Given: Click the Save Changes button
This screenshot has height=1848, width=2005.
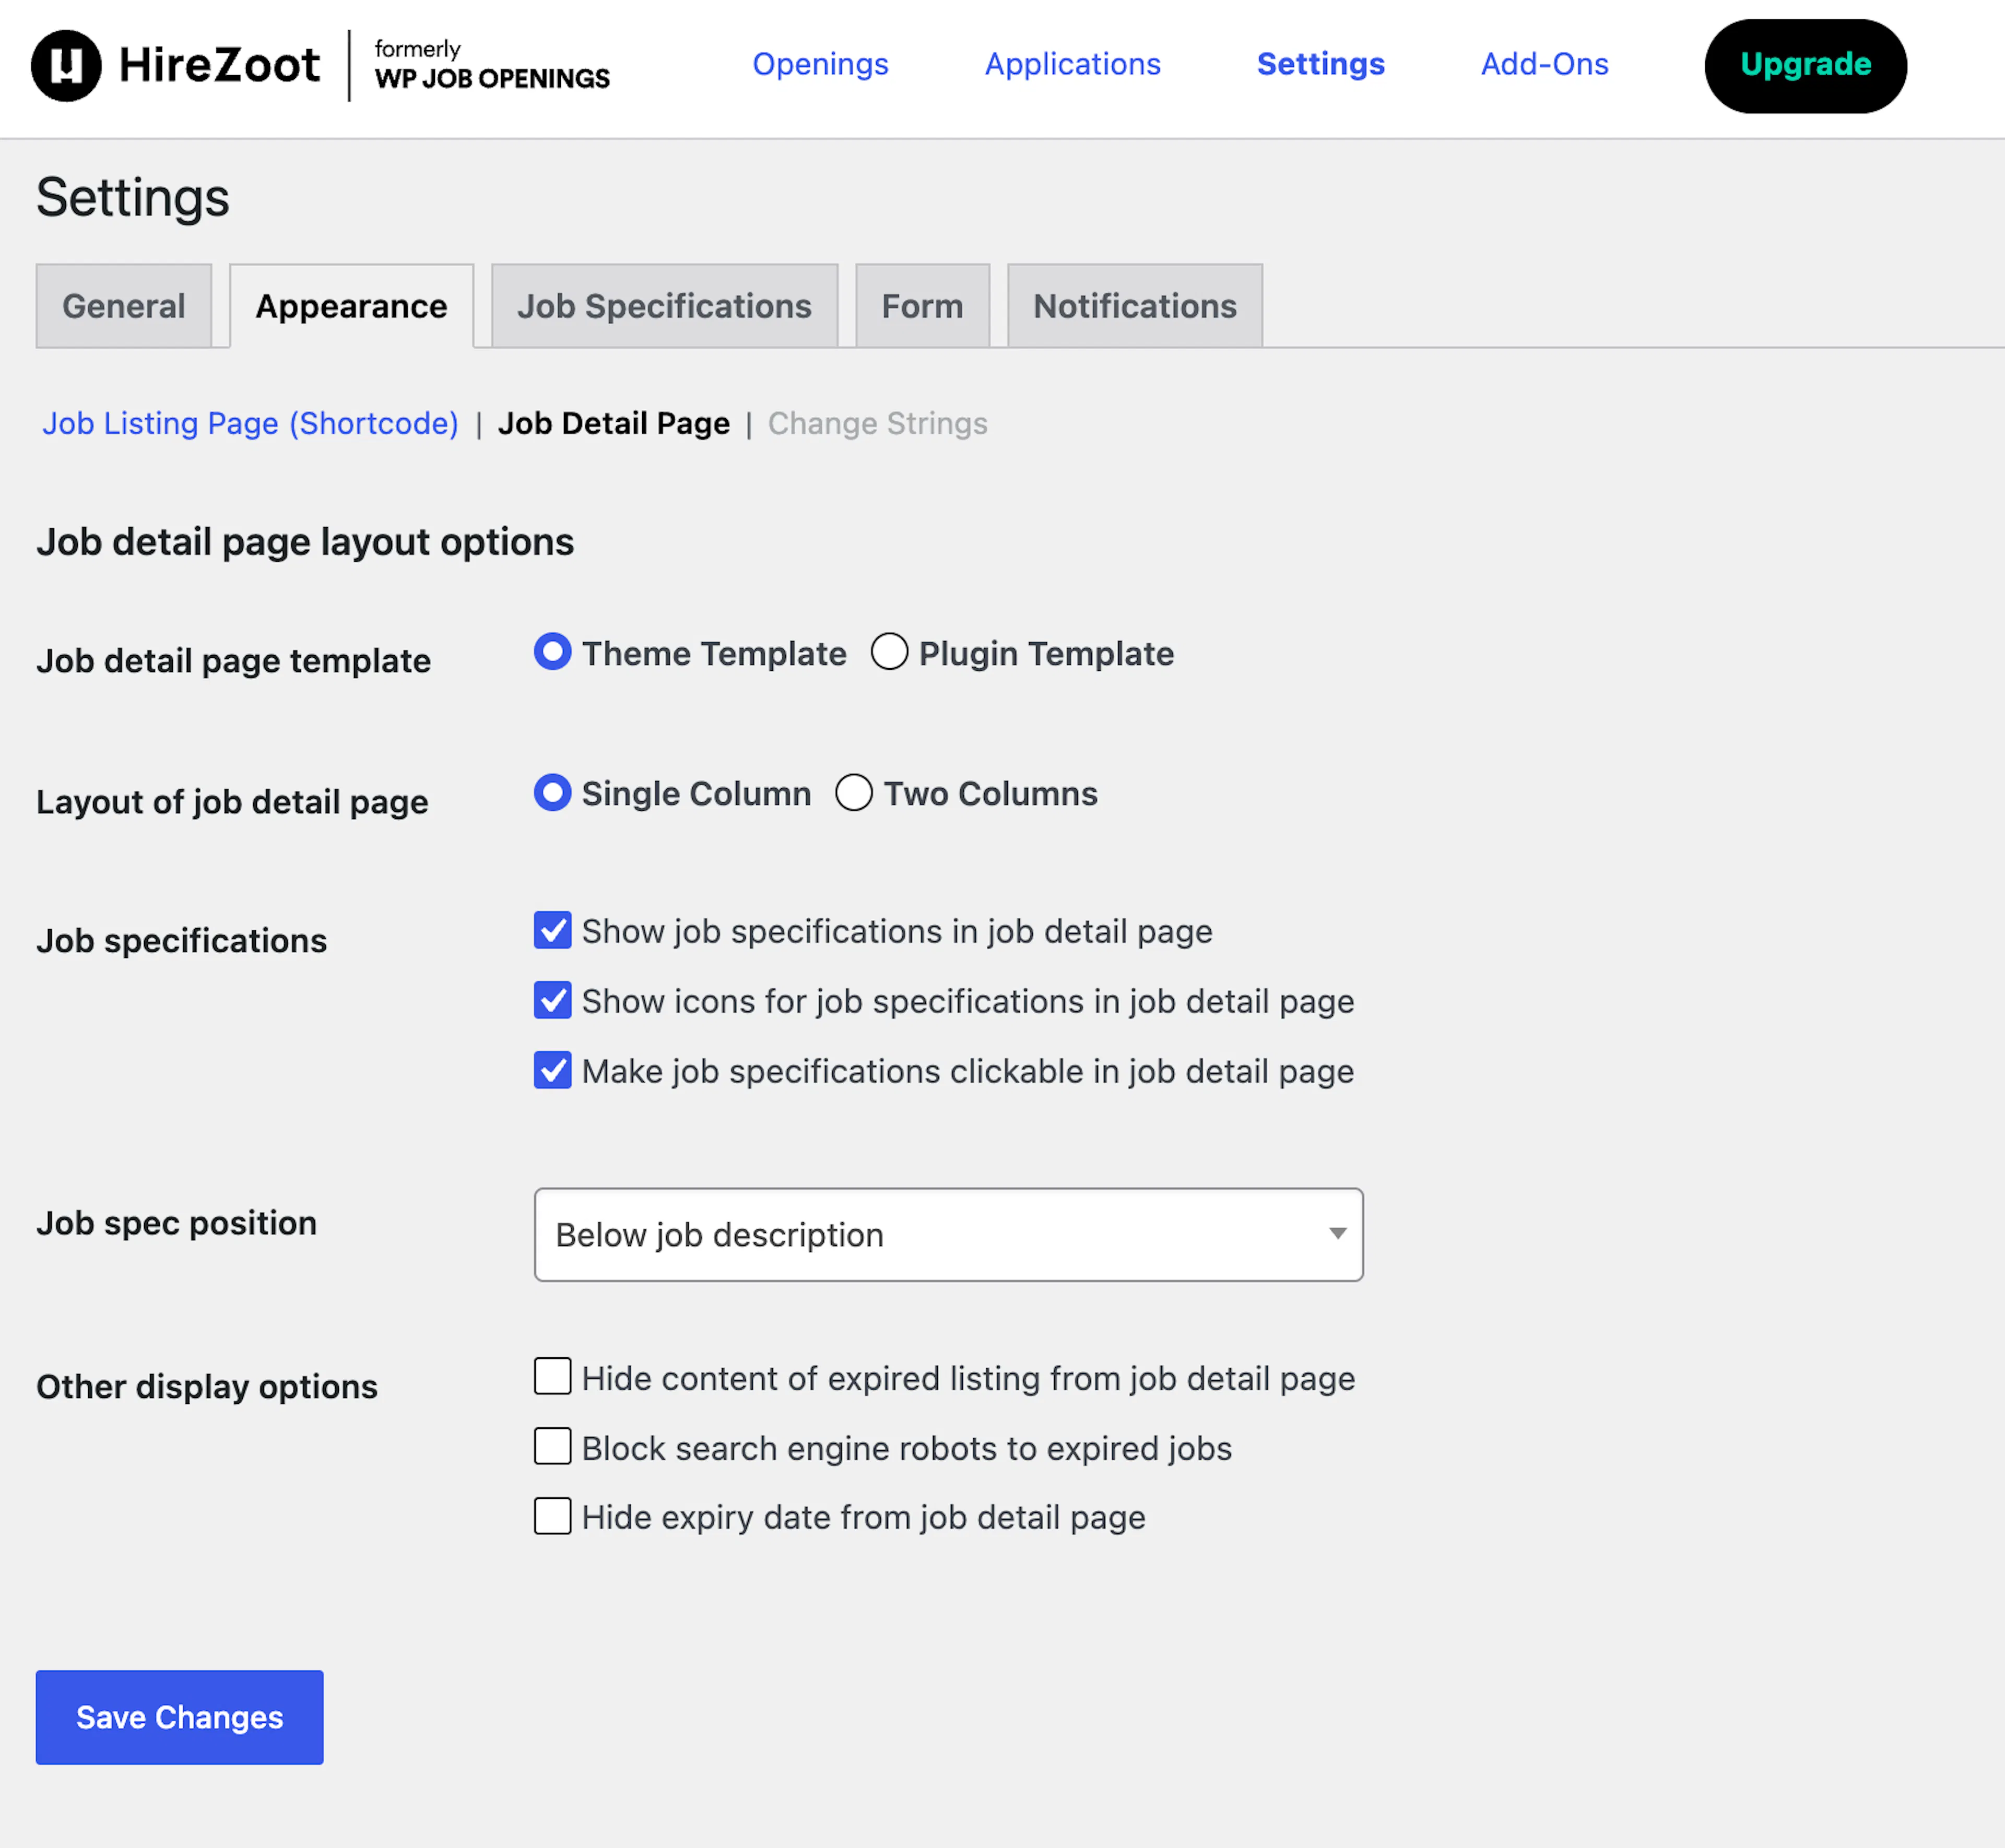Looking at the screenshot, I should point(180,1717).
